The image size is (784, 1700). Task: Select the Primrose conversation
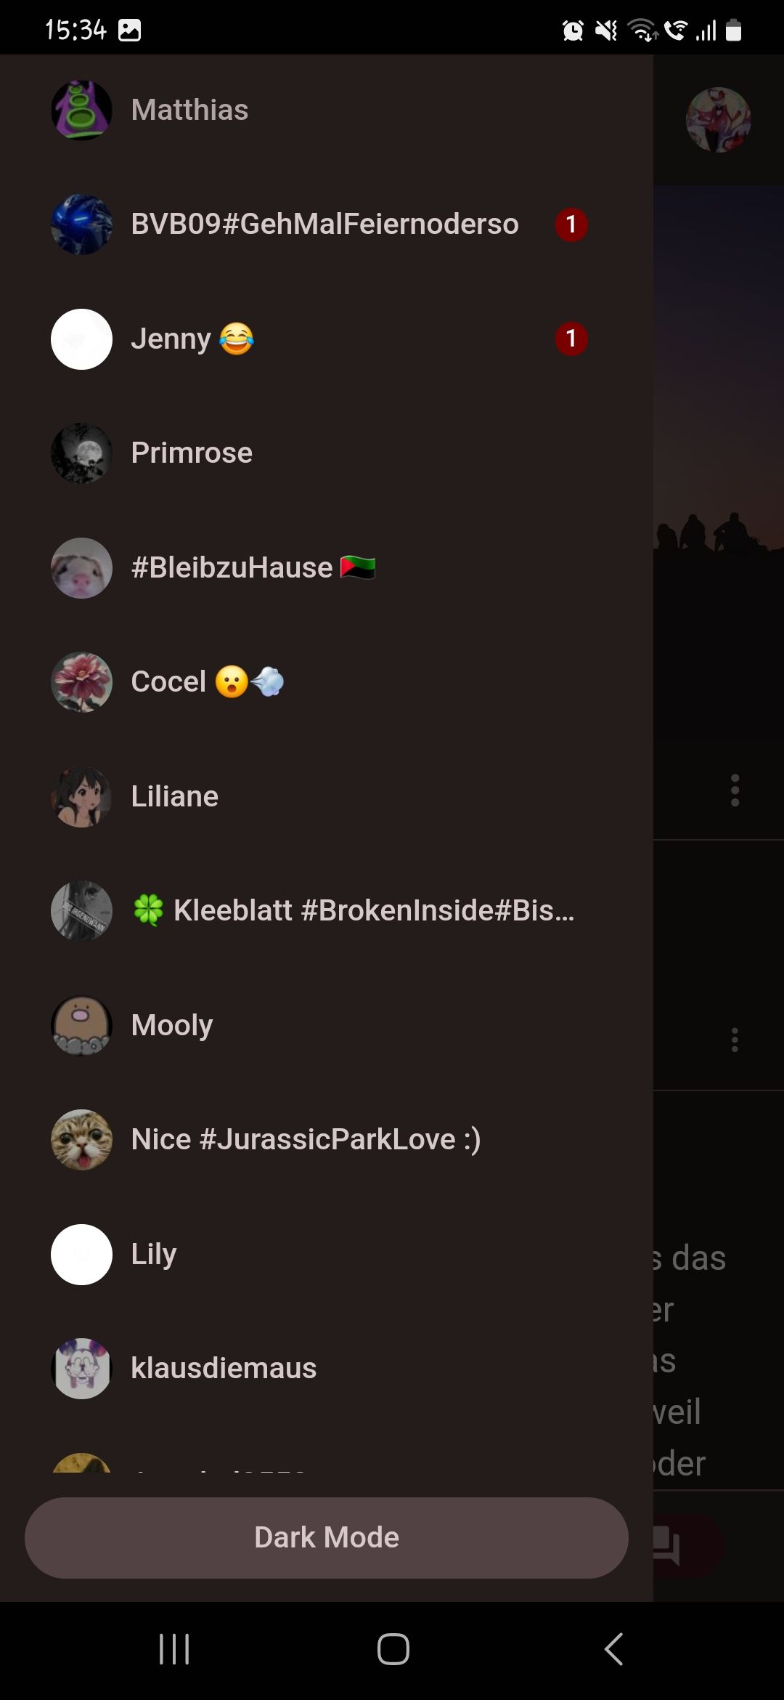[327, 453]
